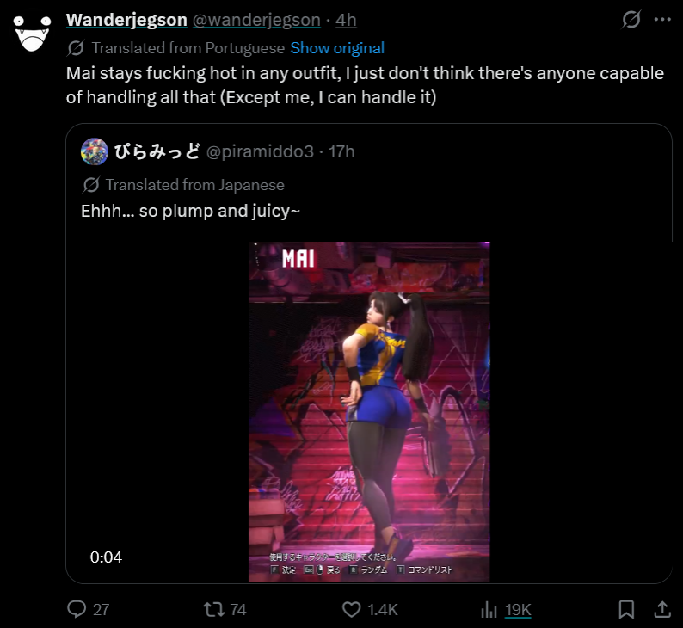
Task: Click the Wanderjegson profile avatar
Action: (32, 34)
